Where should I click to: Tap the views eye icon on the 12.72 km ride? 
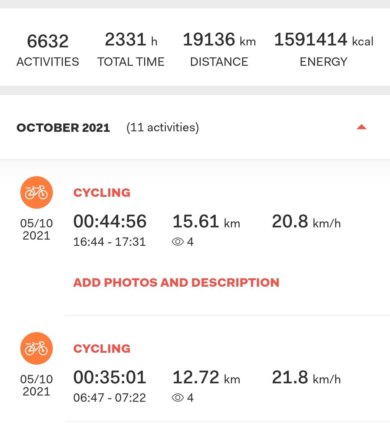click(x=178, y=398)
